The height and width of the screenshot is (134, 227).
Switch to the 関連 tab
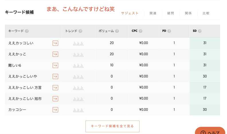coord(153,13)
